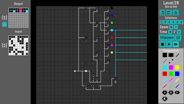
Task: Decrease zoom with the minus button
Action: click(x=176, y=27)
